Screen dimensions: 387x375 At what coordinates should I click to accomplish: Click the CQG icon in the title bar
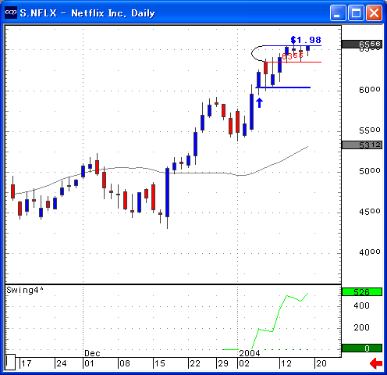(x=11, y=12)
